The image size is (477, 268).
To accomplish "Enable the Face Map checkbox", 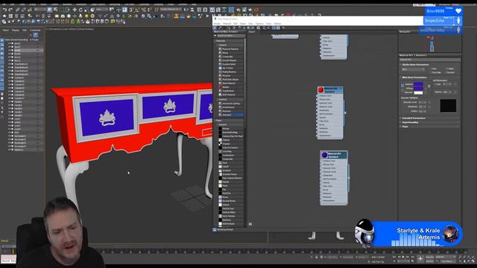I will [431, 73].
